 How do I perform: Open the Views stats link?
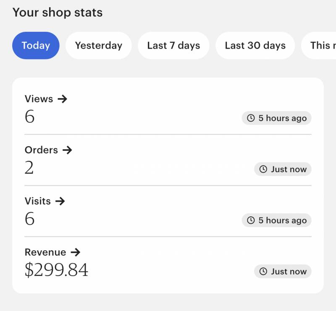tap(46, 99)
